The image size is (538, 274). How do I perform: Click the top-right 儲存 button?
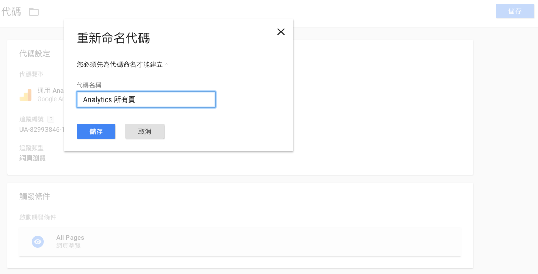[514, 11]
